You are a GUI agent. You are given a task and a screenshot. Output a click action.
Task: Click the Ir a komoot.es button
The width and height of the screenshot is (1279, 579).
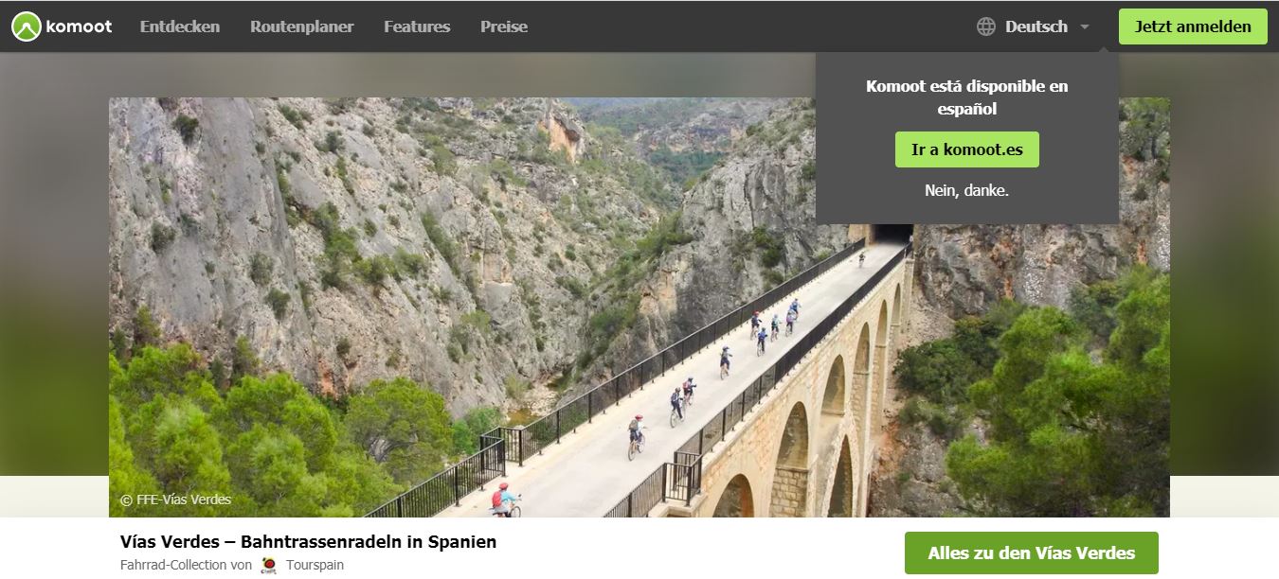(x=967, y=149)
